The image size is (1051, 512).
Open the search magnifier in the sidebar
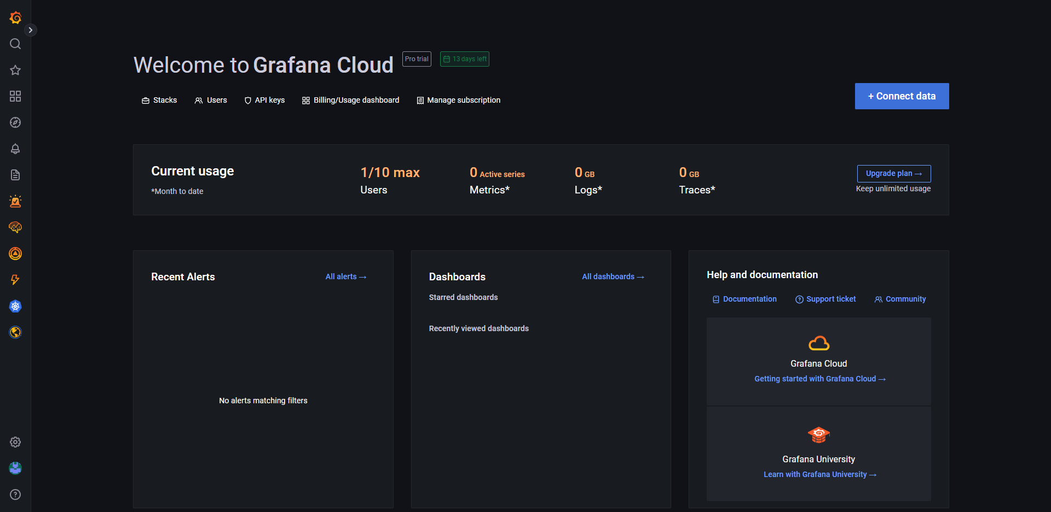(15, 44)
